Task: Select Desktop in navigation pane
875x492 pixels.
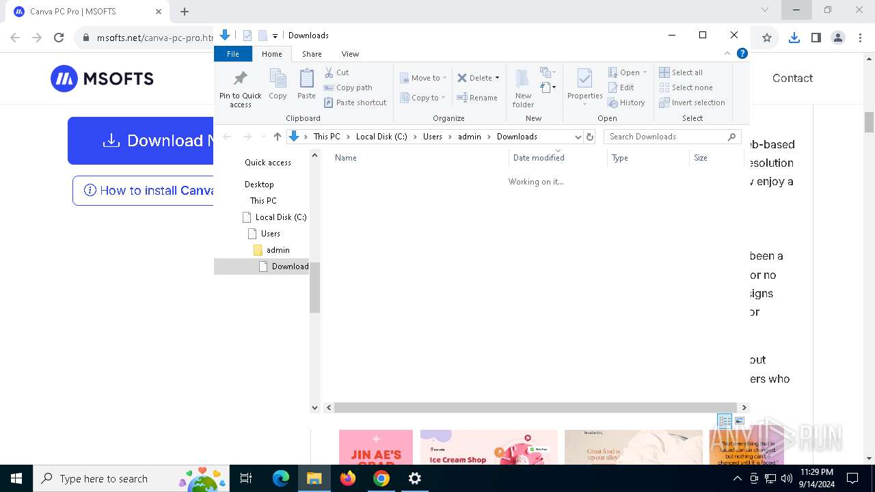Action: click(x=259, y=184)
